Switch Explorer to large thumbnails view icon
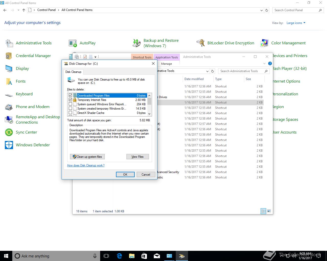 [x=268, y=211]
